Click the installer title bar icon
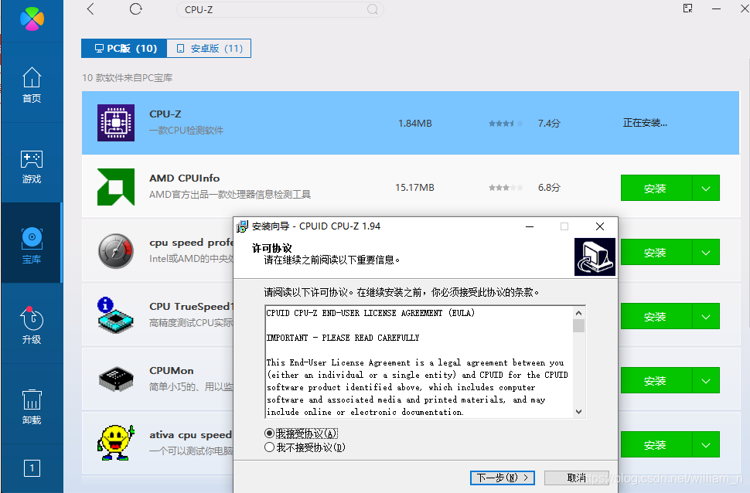This screenshot has height=493, width=750. (243, 226)
